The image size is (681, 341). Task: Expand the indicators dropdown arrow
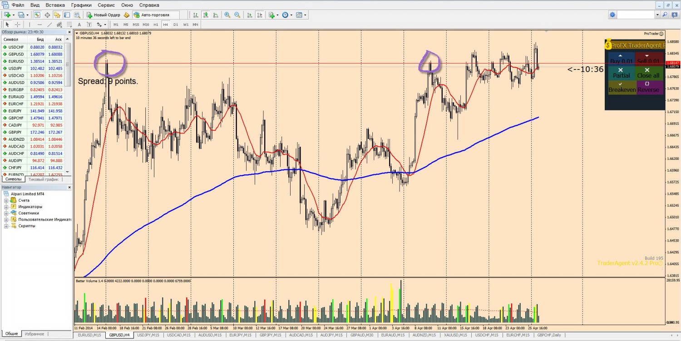coord(277,15)
